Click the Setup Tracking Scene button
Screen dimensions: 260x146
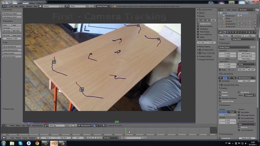tap(12, 50)
